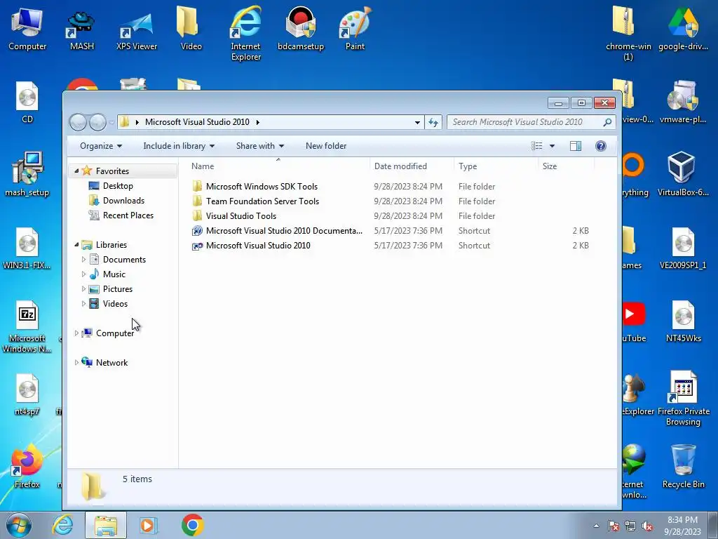
Task: Expand the Pictures library node
Action: (83, 288)
